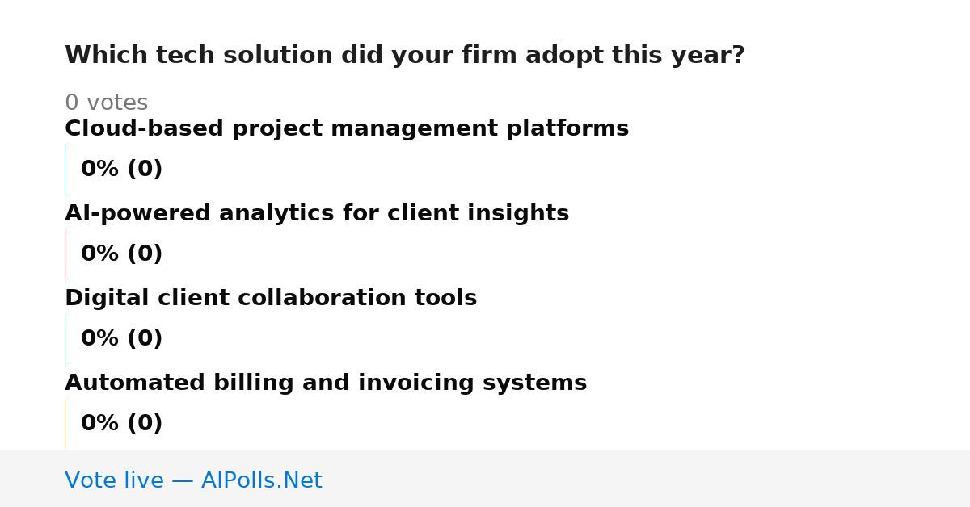
Task: Click 0% (0) result under Cloud-based platforms
Action: pos(122,170)
